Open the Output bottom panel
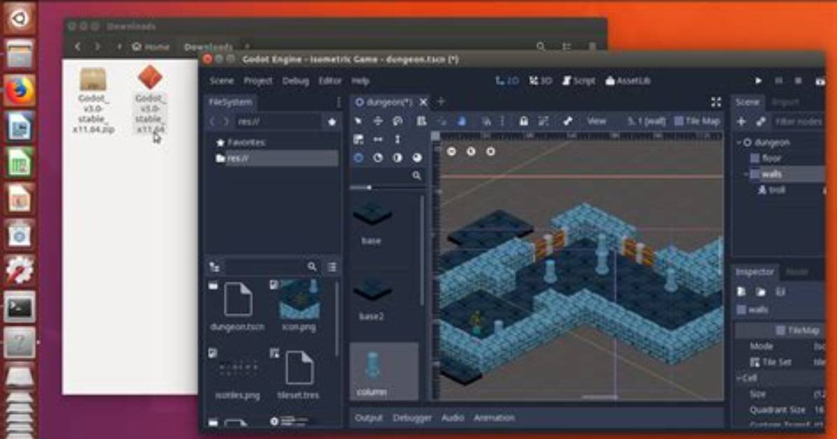This screenshot has height=439, width=837. 368,417
